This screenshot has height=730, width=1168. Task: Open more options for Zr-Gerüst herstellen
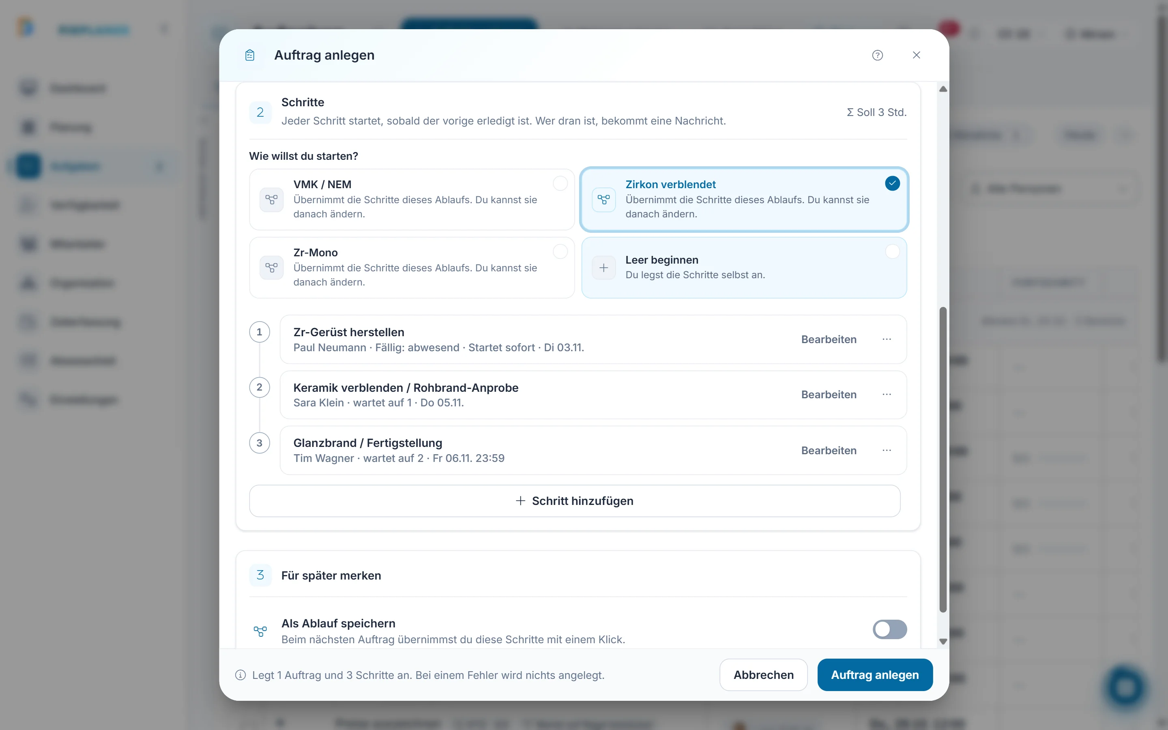pyautogui.click(x=887, y=339)
